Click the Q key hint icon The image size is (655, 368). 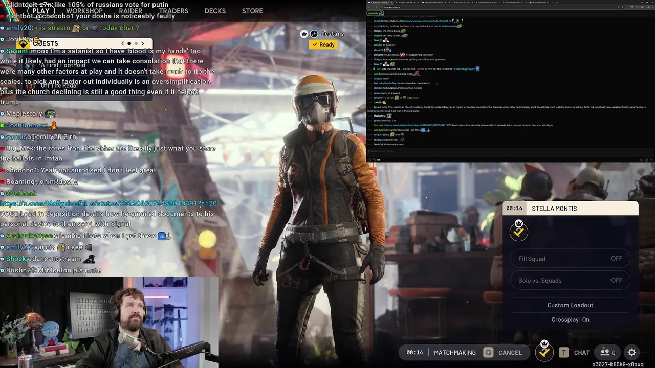[x=489, y=352]
